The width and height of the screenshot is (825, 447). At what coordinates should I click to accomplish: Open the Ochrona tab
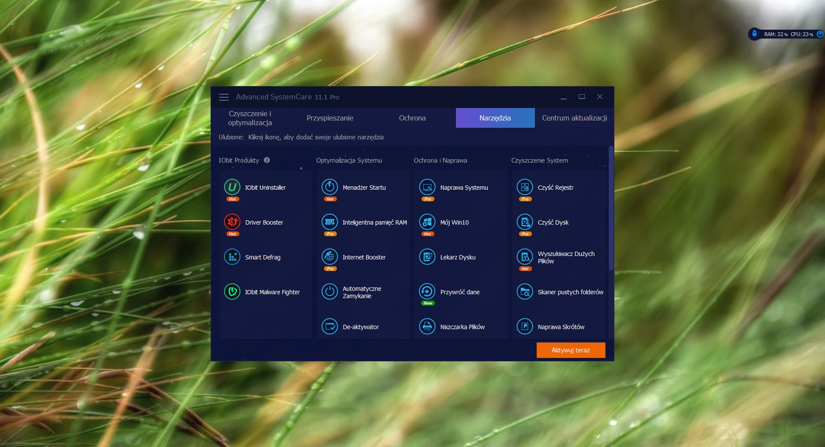coord(412,118)
